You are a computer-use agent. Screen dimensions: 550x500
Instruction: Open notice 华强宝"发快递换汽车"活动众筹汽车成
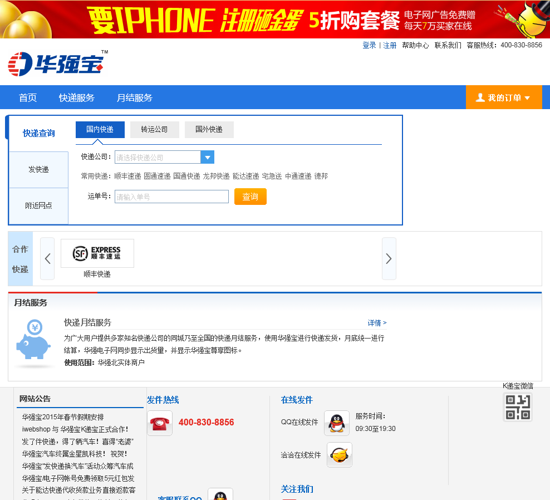78,466
